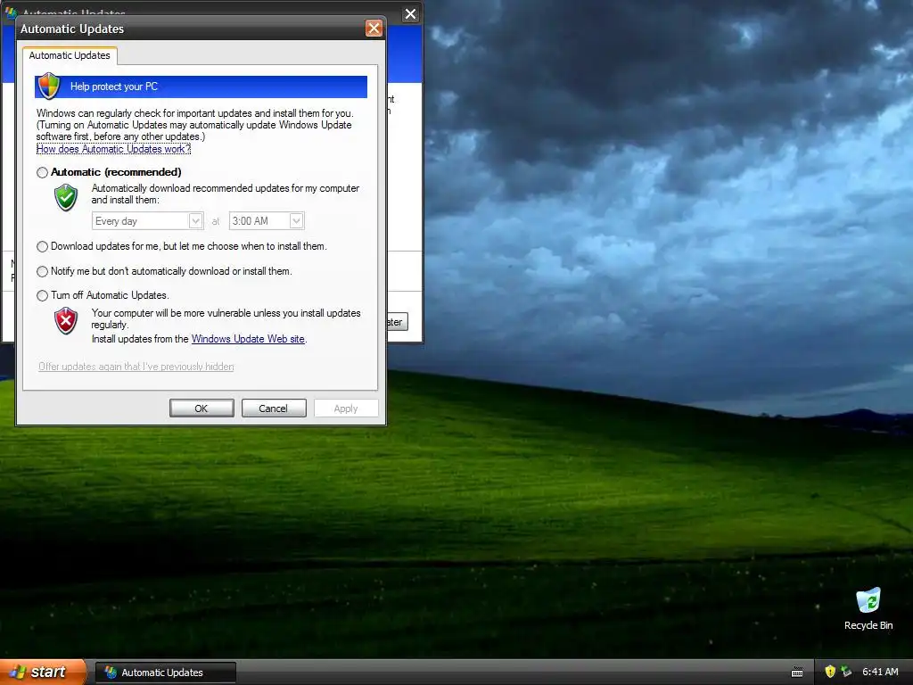Screen dimensions: 913x685
Task: Select the Automatic (recommended) radio button
Action: 42,172
